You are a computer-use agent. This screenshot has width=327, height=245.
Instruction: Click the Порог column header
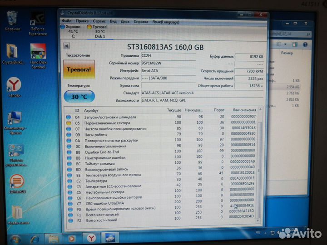click(219, 110)
